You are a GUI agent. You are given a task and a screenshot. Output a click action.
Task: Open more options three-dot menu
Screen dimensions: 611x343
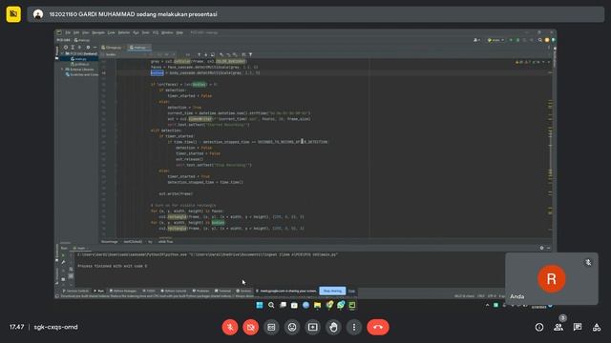click(354, 327)
